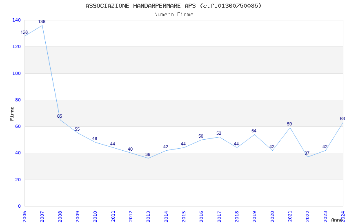Click the 2018 x-axis year tick
Screen dimensions: 347x224
coord(237,217)
